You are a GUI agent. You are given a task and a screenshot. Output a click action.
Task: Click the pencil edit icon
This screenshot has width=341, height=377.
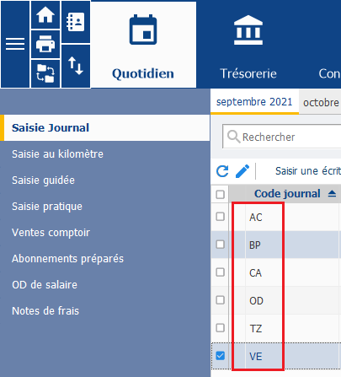[242, 171]
